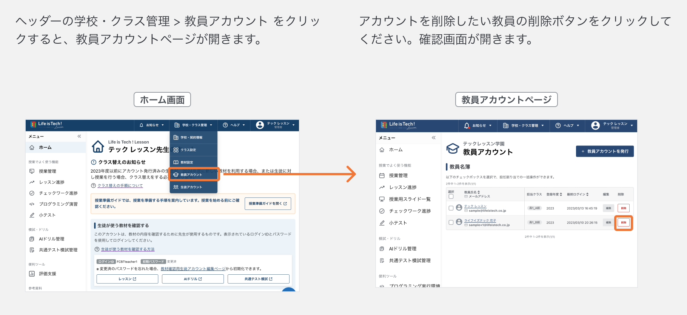The height and width of the screenshot is (315, 687).
Task: Click help question-mark icon in home screen header
Action: point(225,125)
